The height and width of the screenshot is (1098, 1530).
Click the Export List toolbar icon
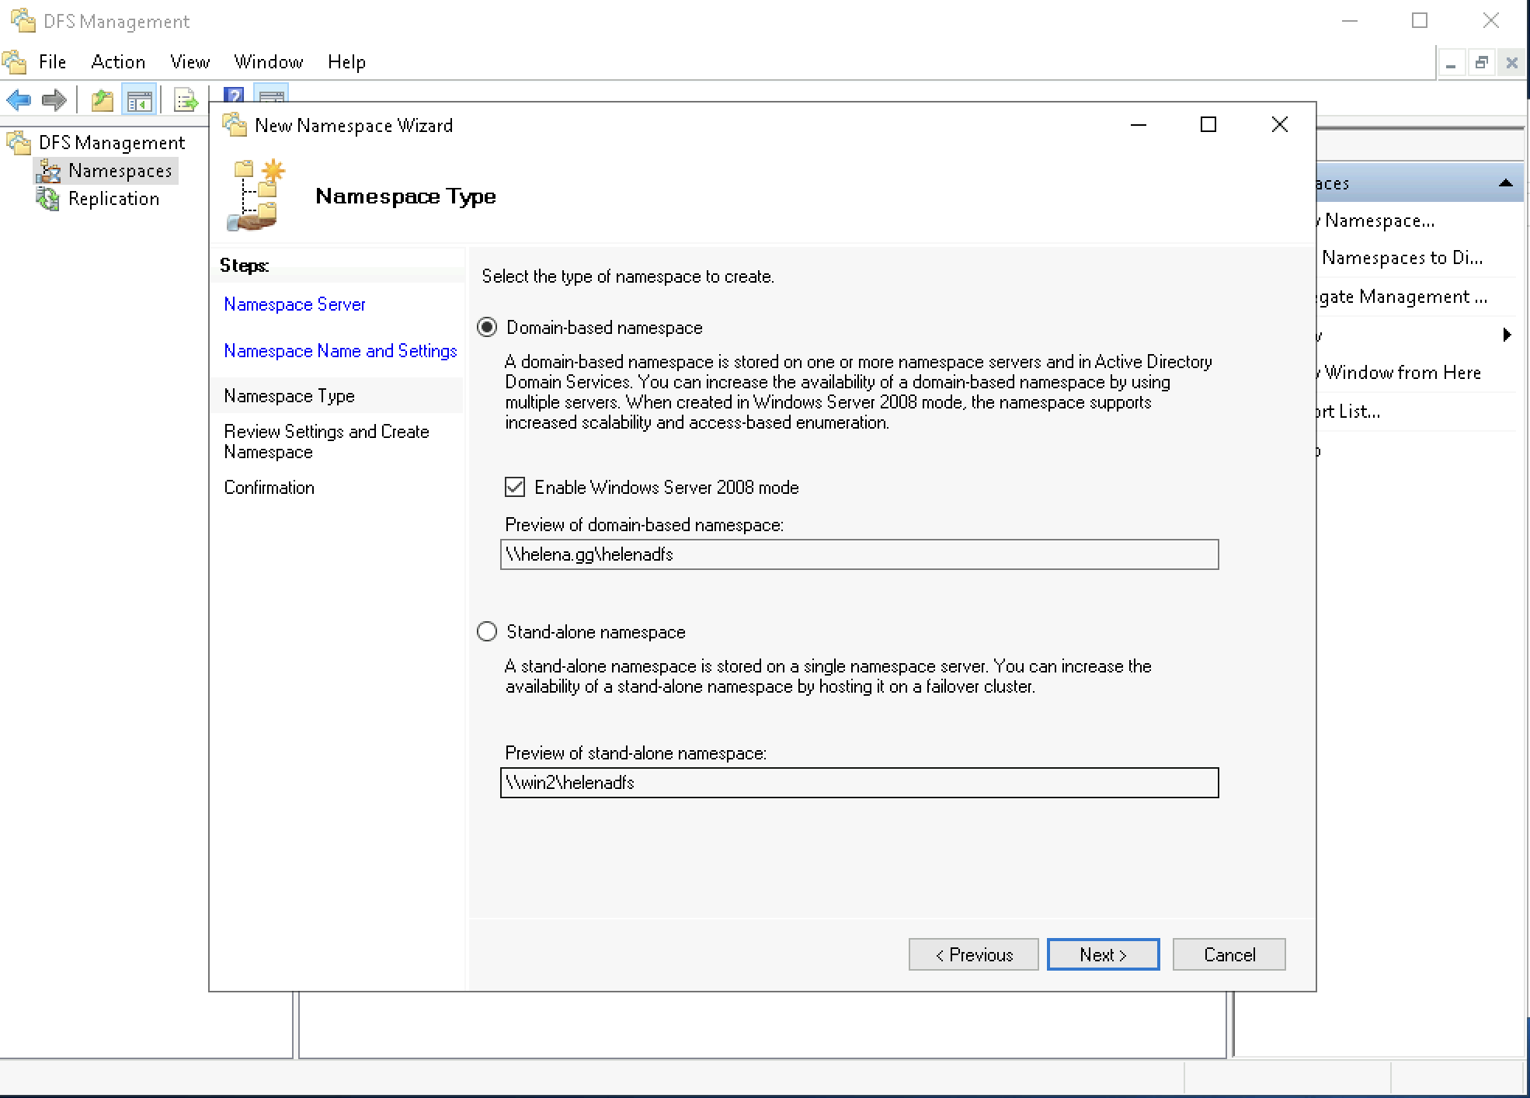(186, 100)
